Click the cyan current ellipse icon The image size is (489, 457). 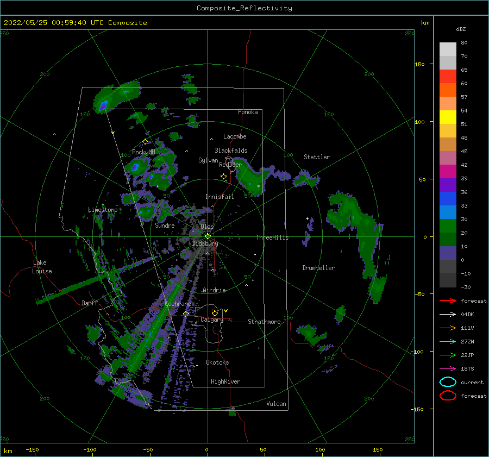click(448, 382)
